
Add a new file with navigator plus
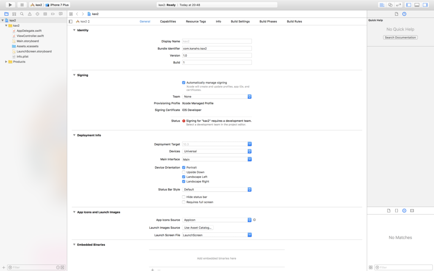tap(3, 268)
